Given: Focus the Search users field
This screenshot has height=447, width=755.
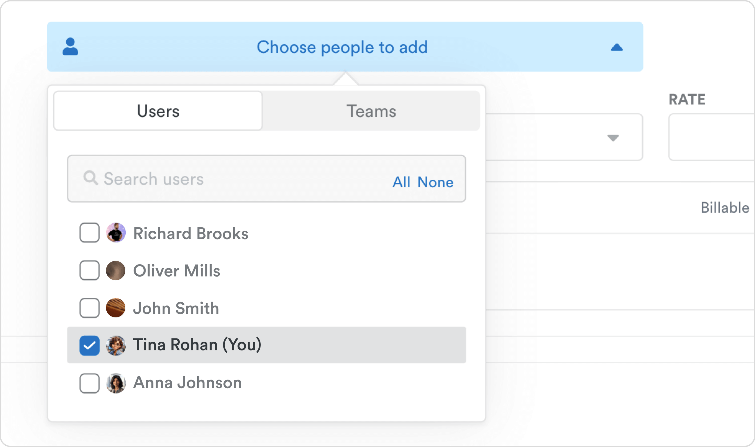Looking at the screenshot, I should 229,179.
